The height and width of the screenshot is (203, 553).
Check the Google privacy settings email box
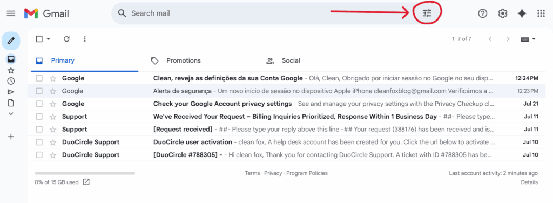click(39, 104)
